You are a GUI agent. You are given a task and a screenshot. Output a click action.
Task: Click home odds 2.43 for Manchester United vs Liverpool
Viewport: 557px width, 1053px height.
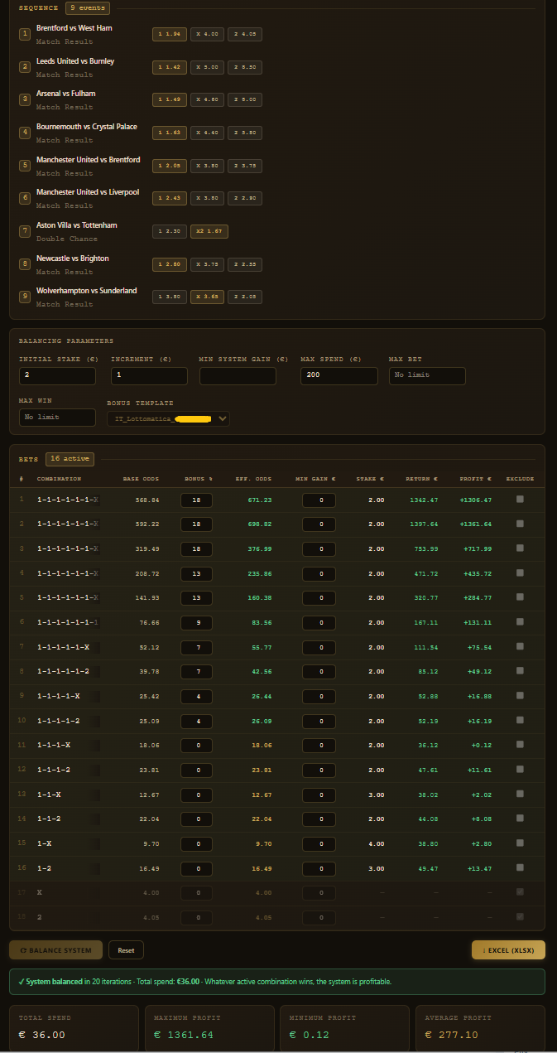(170, 198)
